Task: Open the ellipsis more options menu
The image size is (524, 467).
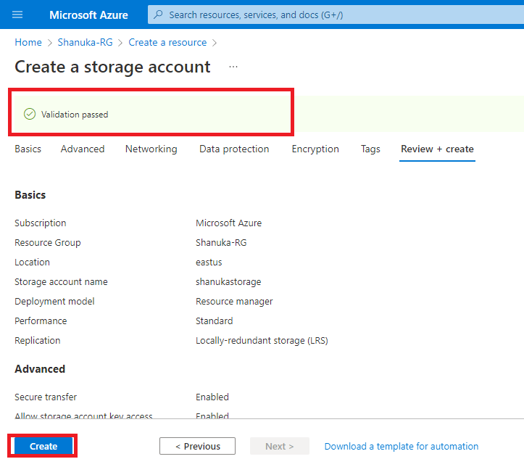Action: [x=233, y=67]
